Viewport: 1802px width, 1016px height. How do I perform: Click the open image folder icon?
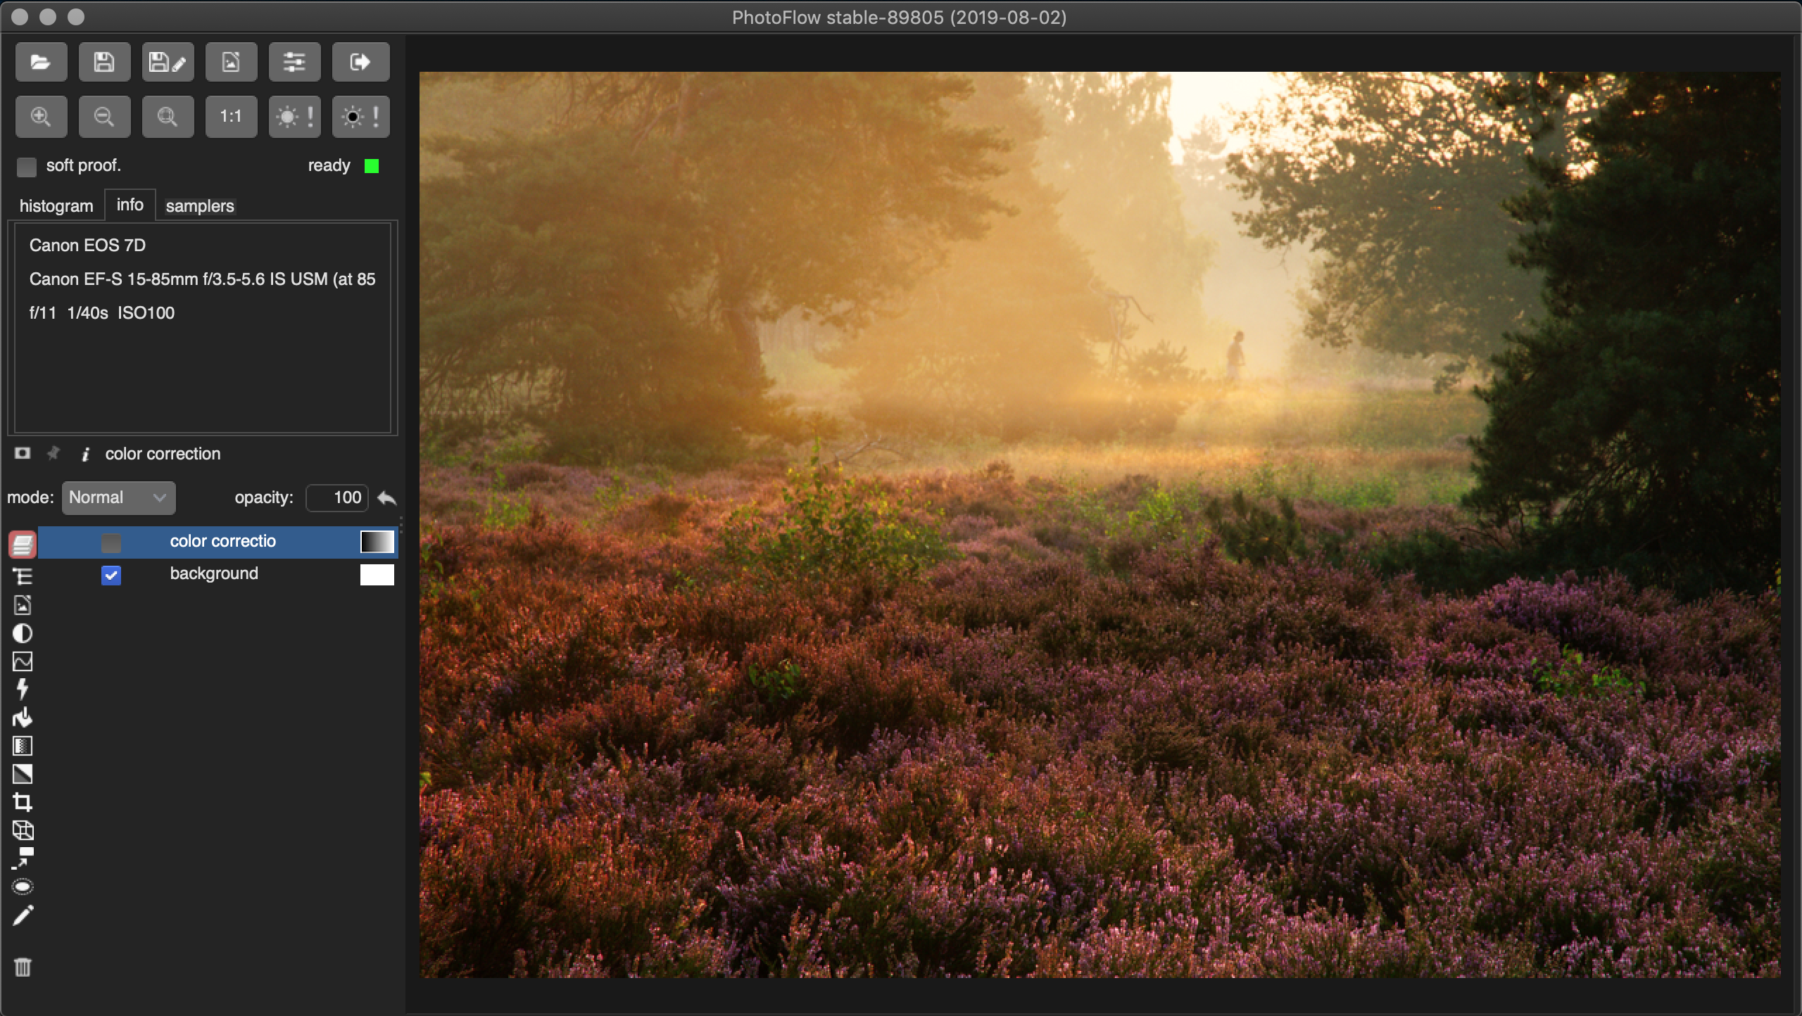[41, 63]
